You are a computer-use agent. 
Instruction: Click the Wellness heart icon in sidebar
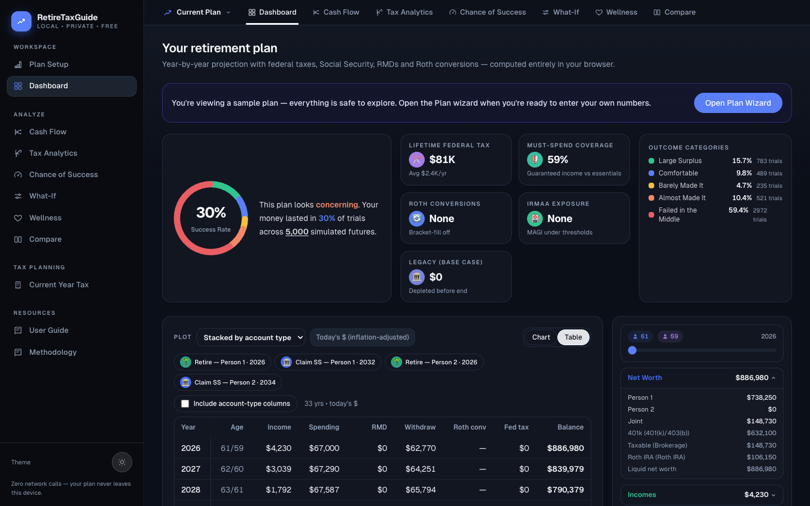[x=18, y=218]
